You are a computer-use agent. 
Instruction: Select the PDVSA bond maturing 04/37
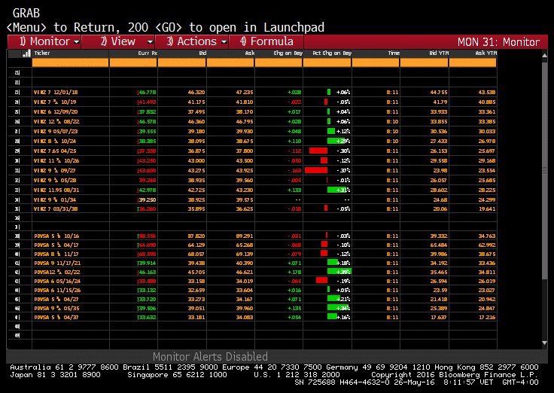click(56, 318)
